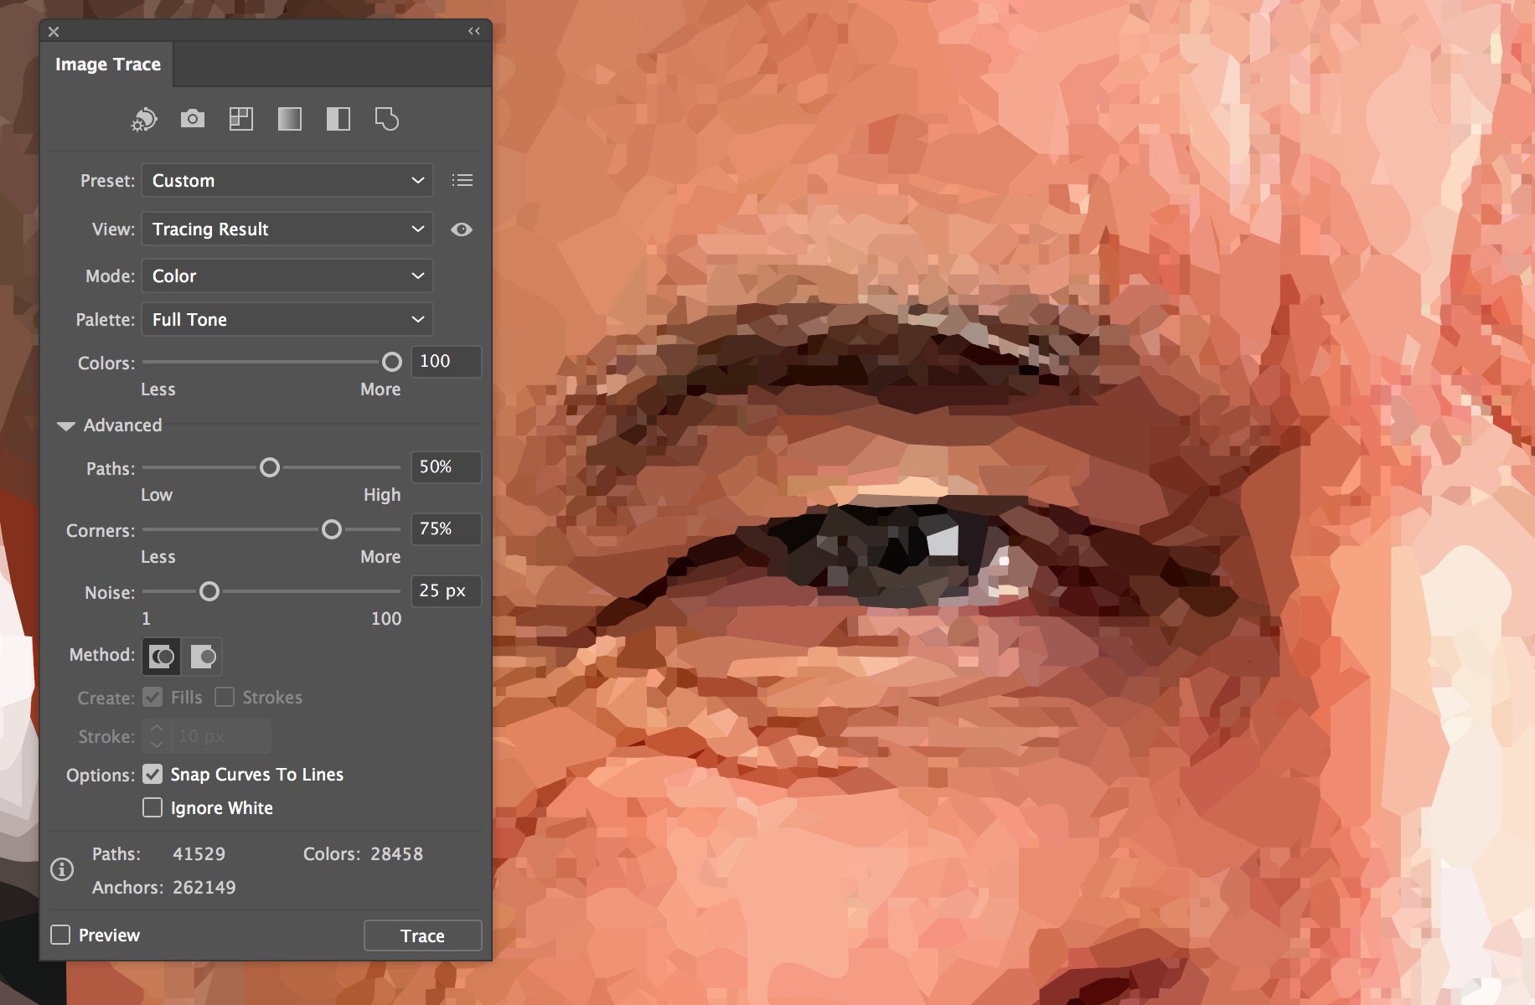Click the Trace button
The height and width of the screenshot is (1005, 1535).
tap(423, 935)
